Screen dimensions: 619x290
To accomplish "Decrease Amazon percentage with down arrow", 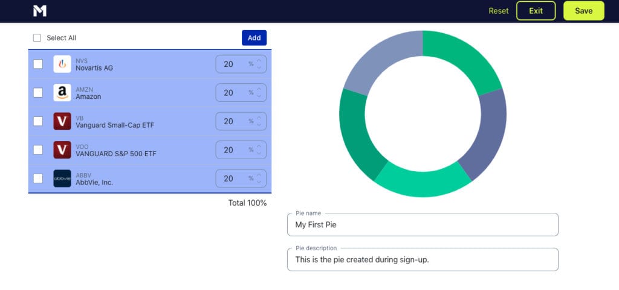I will click(259, 96).
